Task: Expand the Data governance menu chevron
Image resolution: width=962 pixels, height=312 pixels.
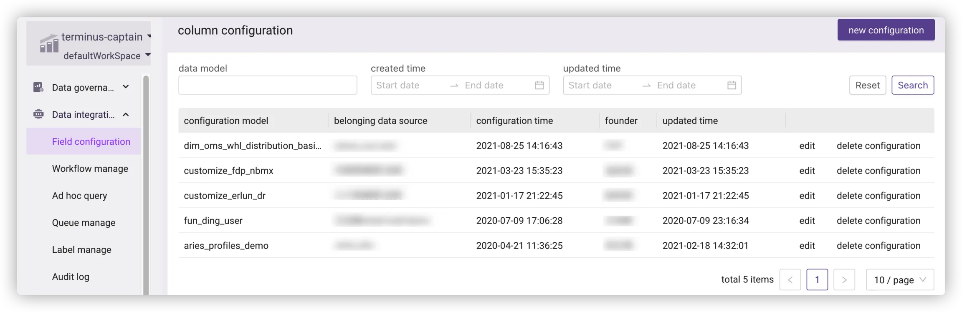Action: coord(126,87)
